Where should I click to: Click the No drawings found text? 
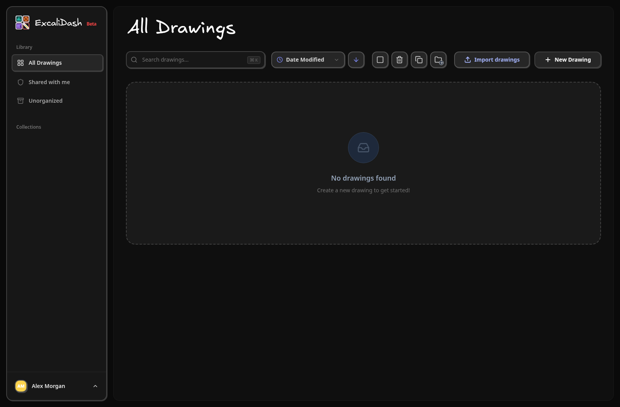tap(363, 178)
